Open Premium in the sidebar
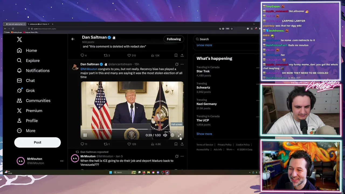Viewport: 345px width, 194px height. (30, 111)
